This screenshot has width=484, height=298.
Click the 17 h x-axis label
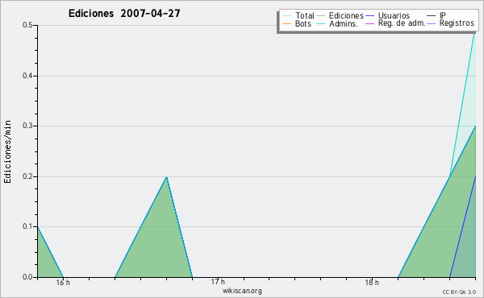tap(218, 282)
